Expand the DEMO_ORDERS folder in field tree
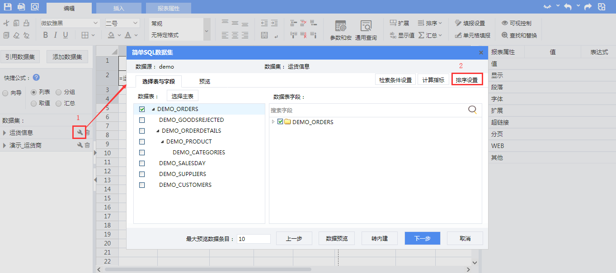This screenshot has height=273, width=616. 273,122
